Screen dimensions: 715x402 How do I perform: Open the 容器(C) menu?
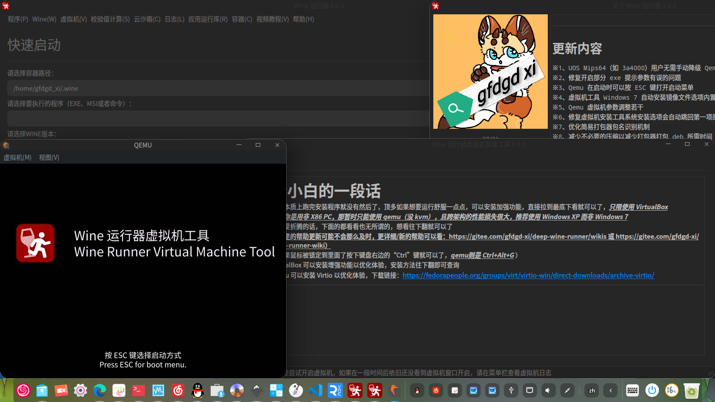tap(242, 19)
